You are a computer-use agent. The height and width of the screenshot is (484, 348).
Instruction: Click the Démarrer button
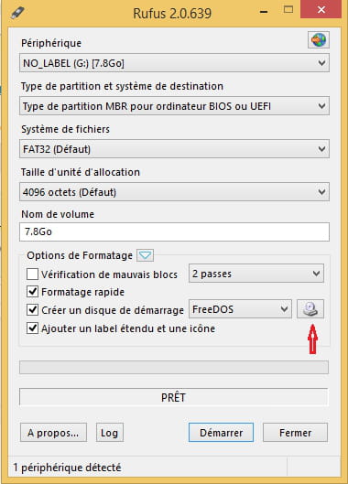pos(221,433)
